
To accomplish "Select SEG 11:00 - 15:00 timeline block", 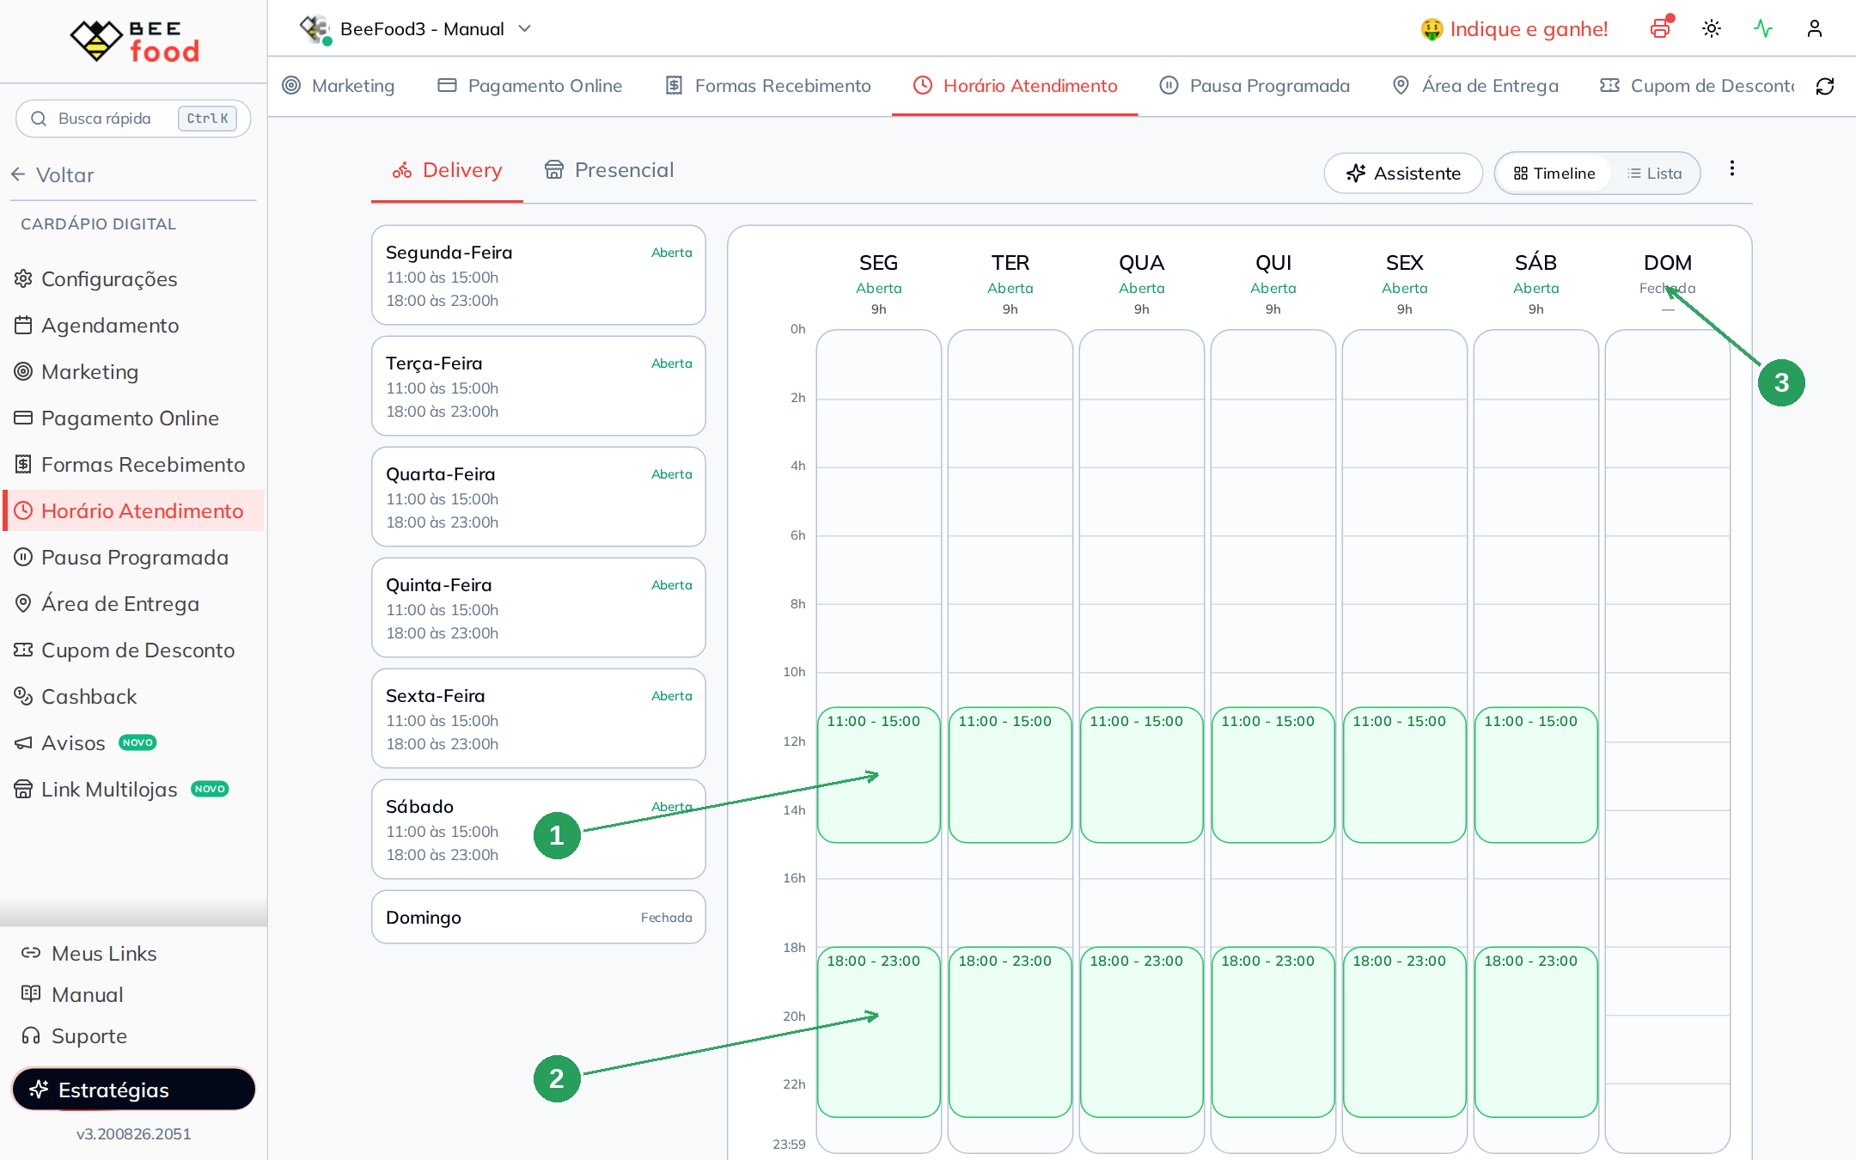I will [879, 775].
